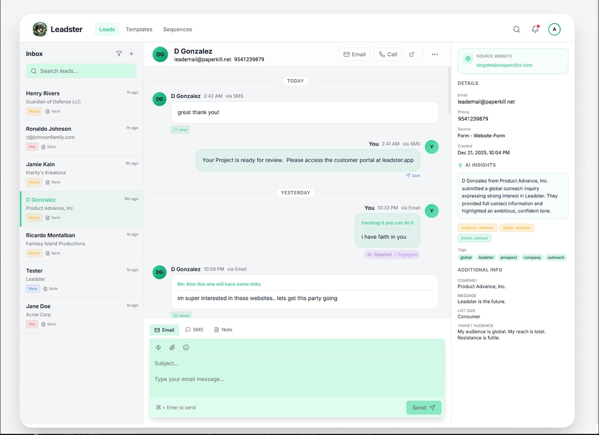This screenshot has height=435, width=599.
Task: Filter the inbox leads
Action: (x=119, y=54)
